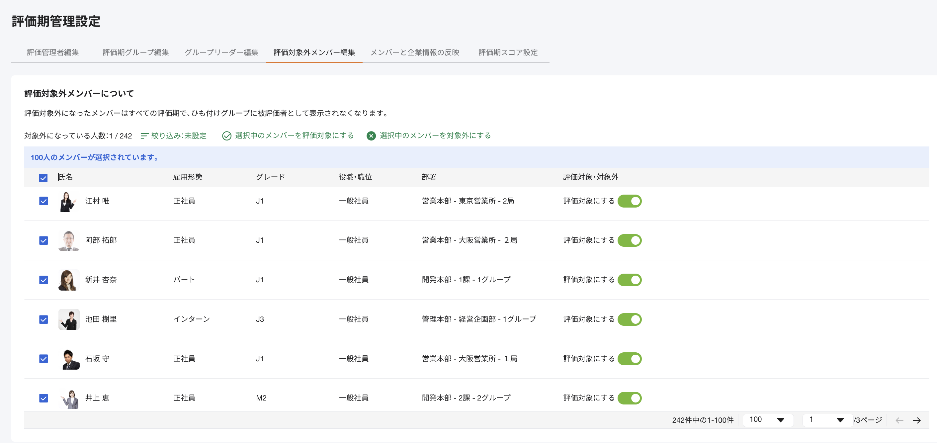Click avatar photo of 新井 杏奈
The width and height of the screenshot is (937, 443).
[69, 280]
